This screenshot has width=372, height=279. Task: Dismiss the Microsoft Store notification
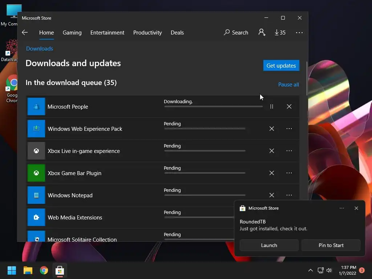pos(356,208)
